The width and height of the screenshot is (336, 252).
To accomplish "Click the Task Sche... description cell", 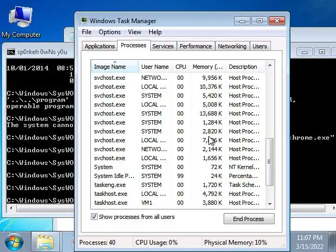I will coord(245,185).
